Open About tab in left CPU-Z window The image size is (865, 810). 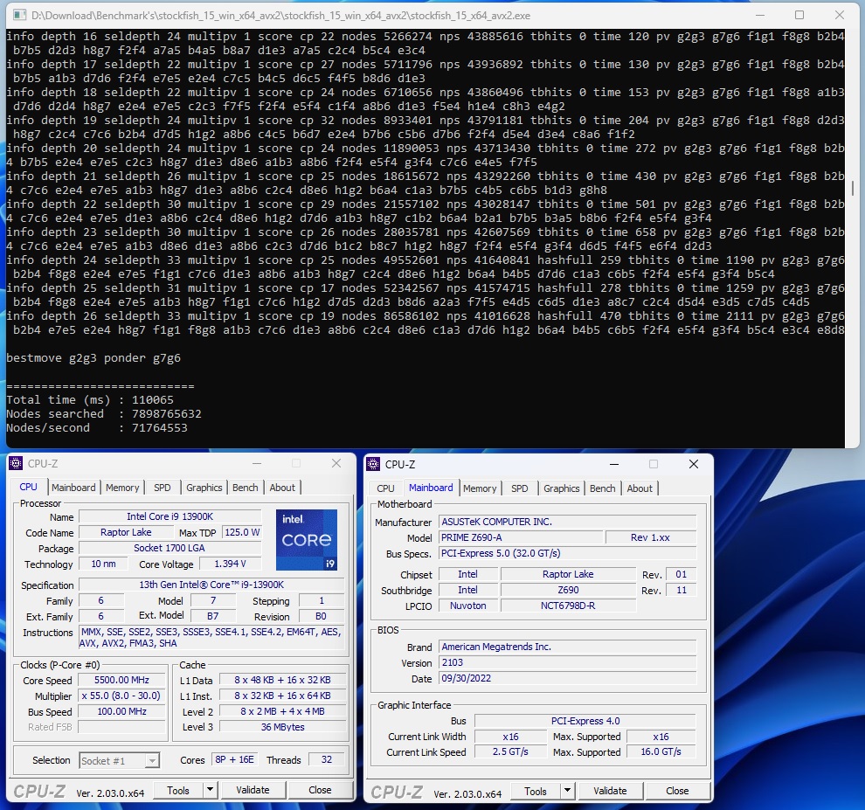(x=282, y=488)
